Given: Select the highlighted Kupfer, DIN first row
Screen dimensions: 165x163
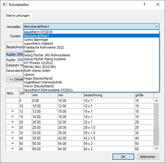Looking at the screenshot, I should 15,55.
